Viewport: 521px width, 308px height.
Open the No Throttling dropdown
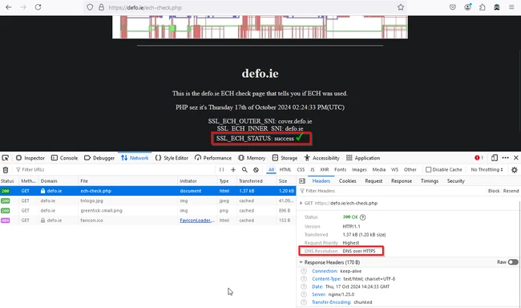coord(487,169)
